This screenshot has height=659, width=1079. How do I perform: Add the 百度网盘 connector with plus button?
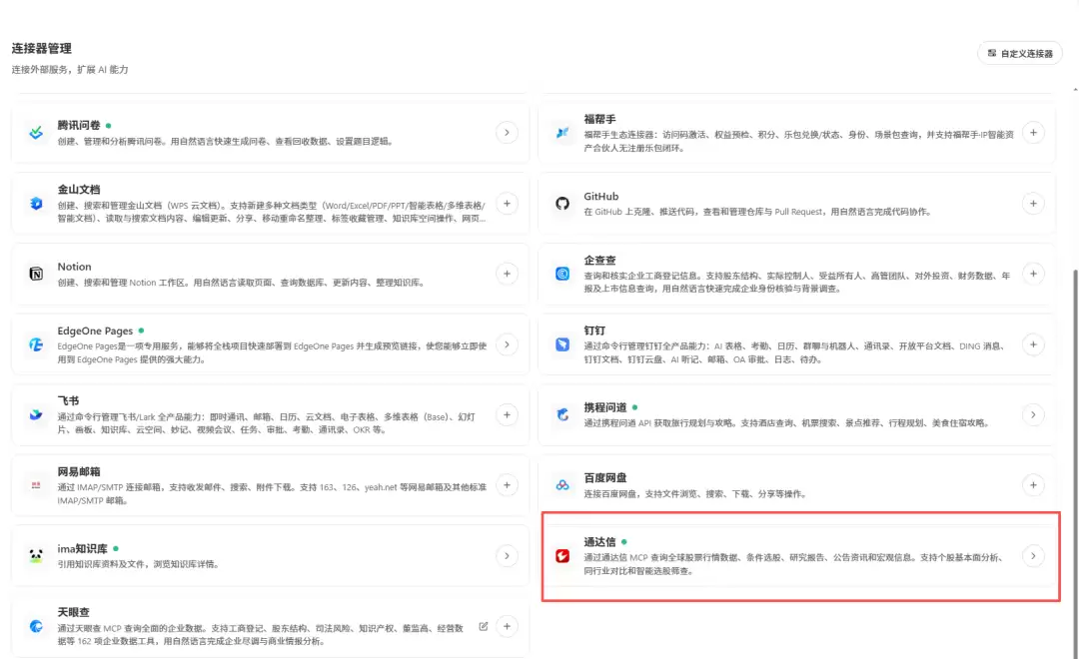coord(1033,485)
